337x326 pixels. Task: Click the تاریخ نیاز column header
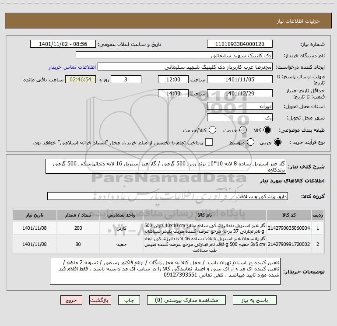pos(35,215)
